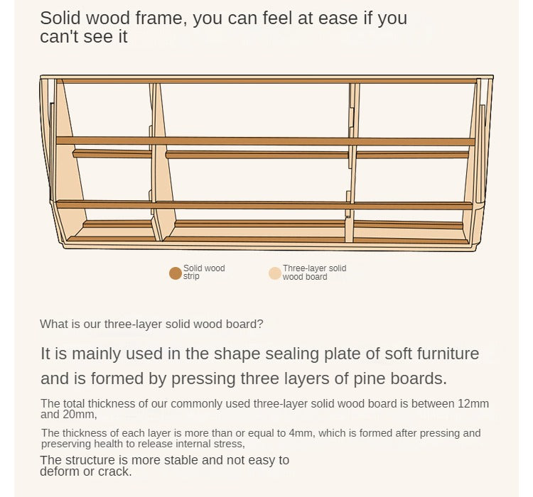533x497 pixels.
Task: Select the "Three-layer solid wood board" legend label
Action: pyautogui.click(x=314, y=273)
